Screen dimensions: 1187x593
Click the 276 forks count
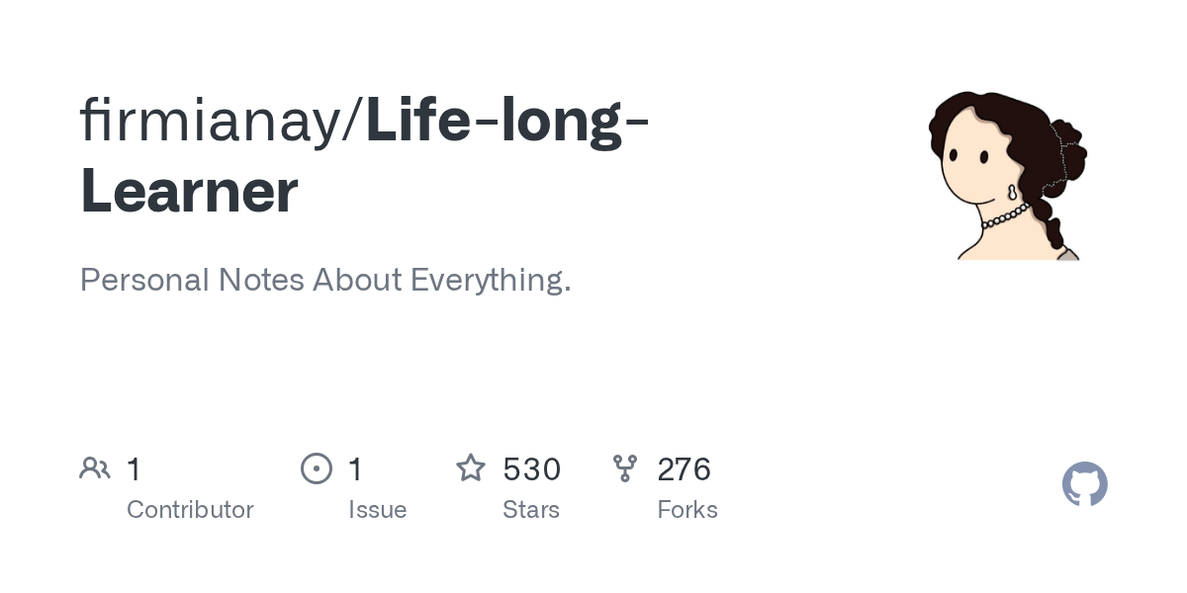click(684, 468)
